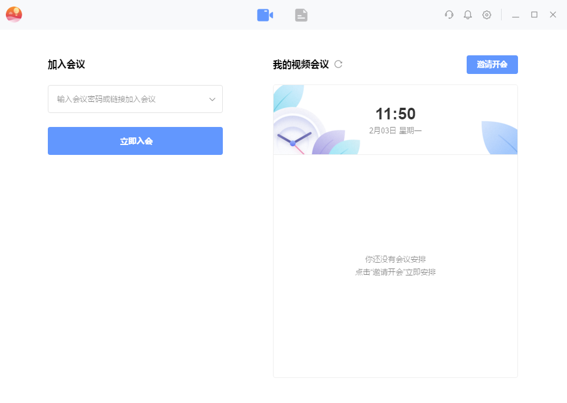Image resolution: width=567 pixels, height=403 pixels.
Task: Open the user avatar profile icon
Action: pyautogui.click(x=14, y=15)
